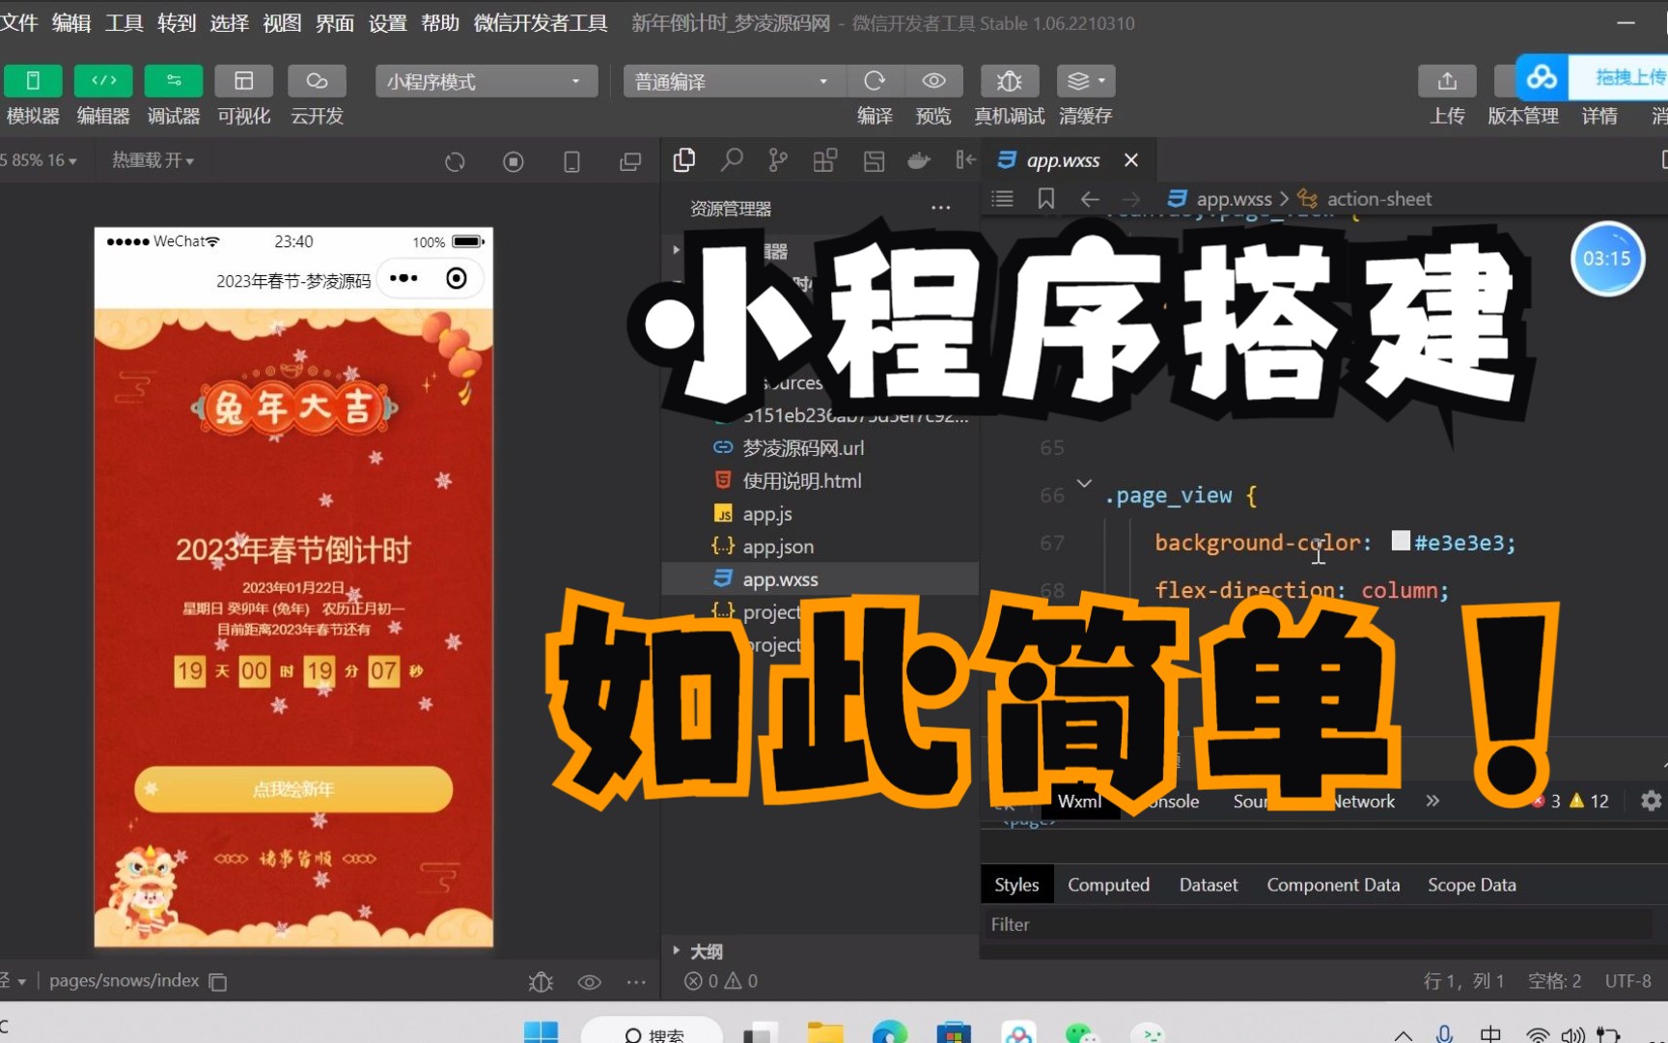Start real device debugging icon

pyautogui.click(x=1010, y=81)
